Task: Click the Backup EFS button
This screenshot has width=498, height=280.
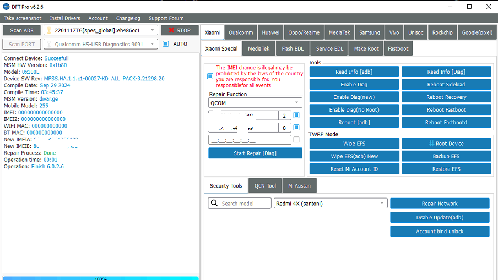Action: [446, 156]
